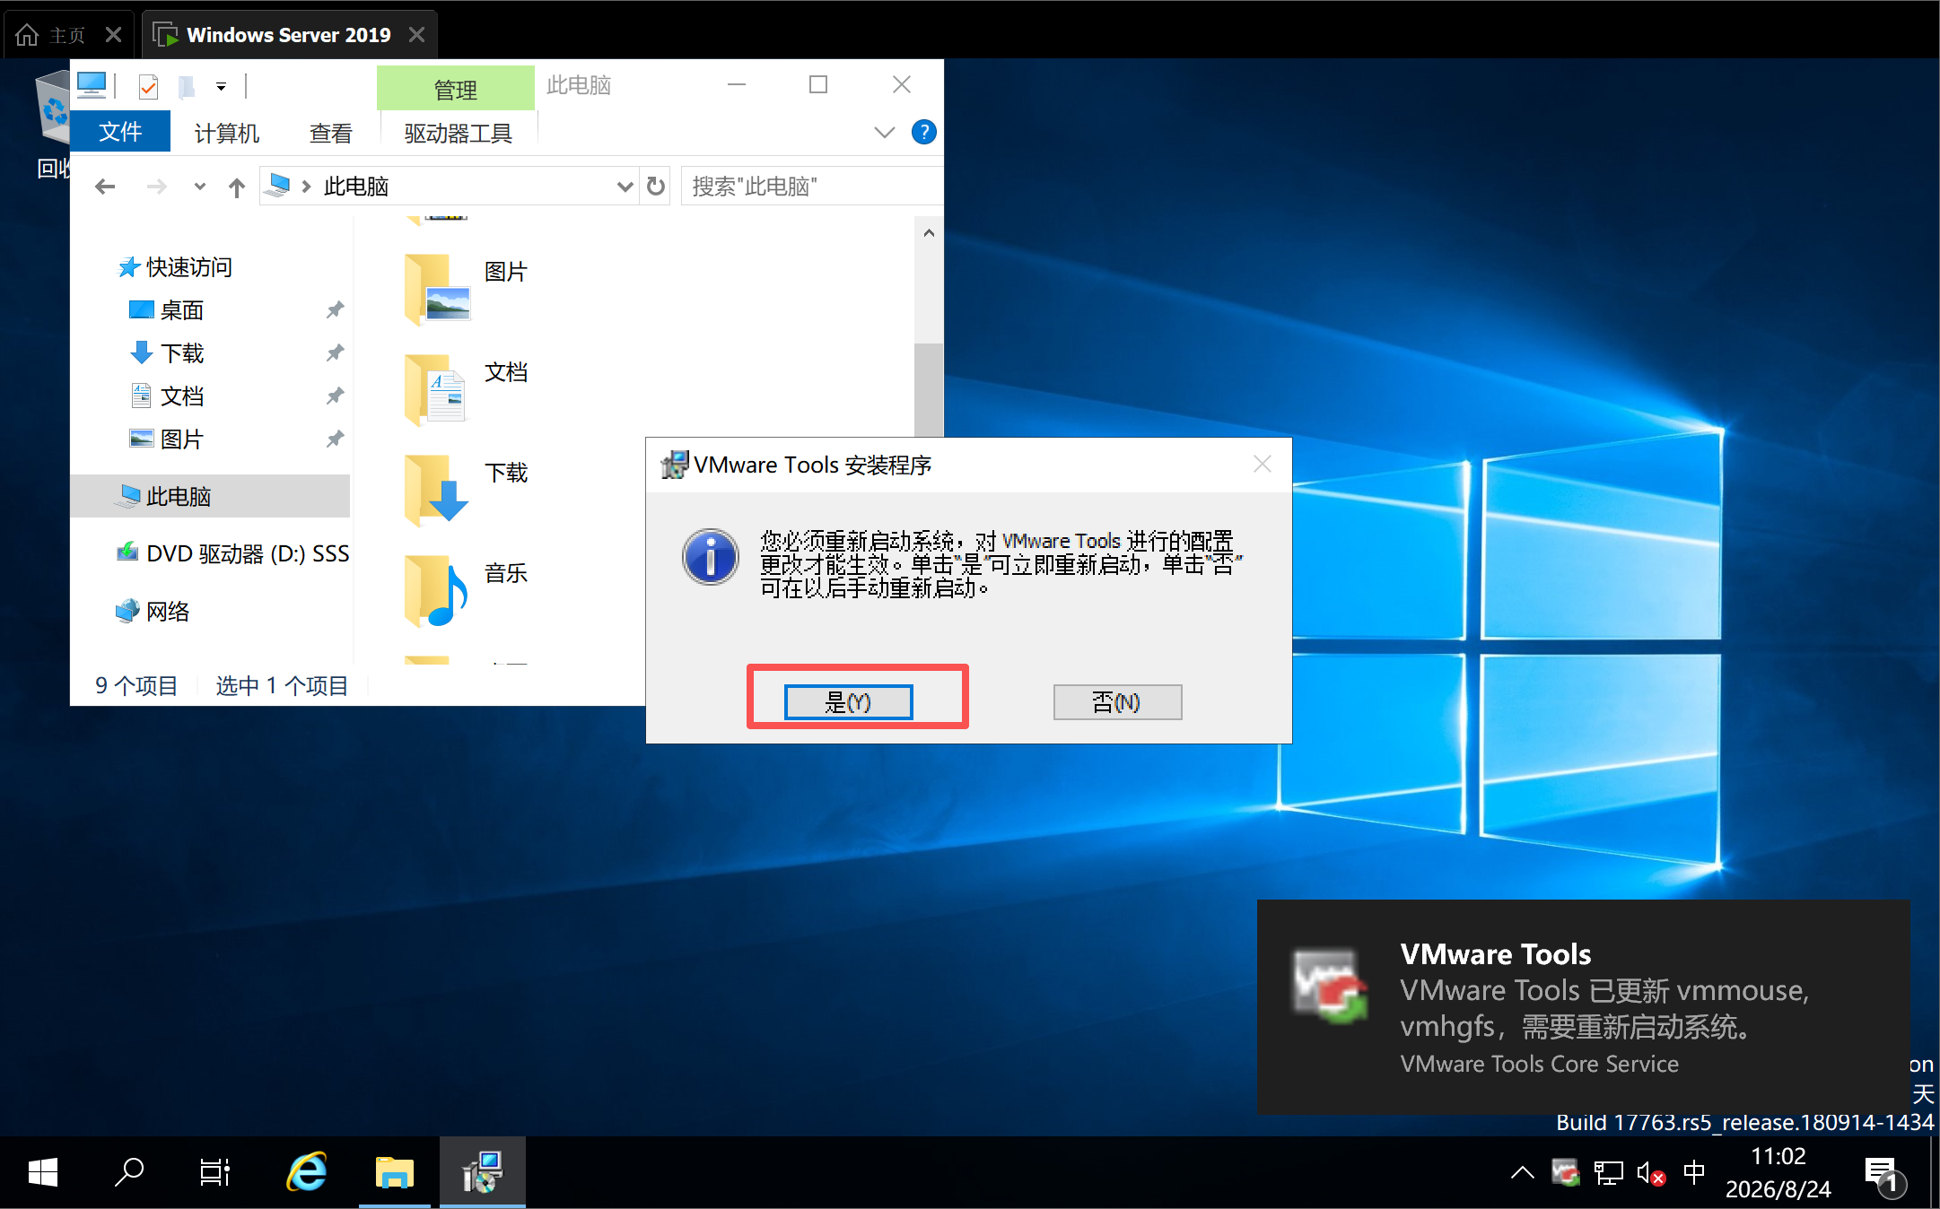
Task: Open the Windows Start menu
Action: (x=43, y=1172)
